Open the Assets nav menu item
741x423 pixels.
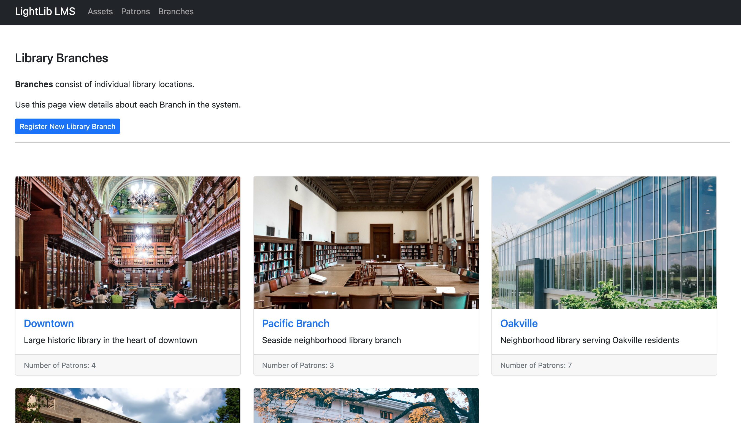pyautogui.click(x=100, y=11)
